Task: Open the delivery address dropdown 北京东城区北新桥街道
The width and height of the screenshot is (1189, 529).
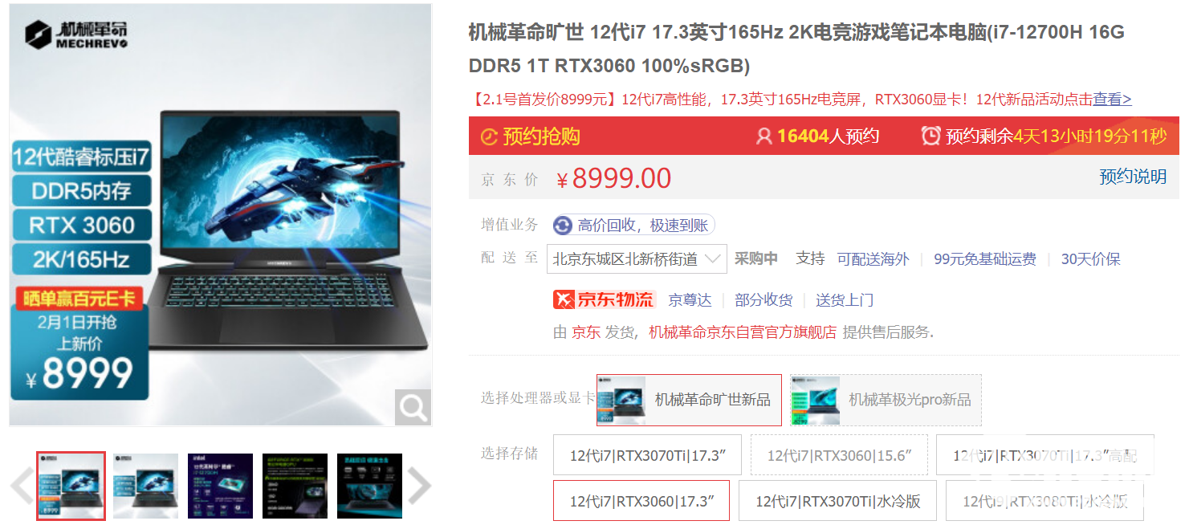Action: (x=637, y=258)
